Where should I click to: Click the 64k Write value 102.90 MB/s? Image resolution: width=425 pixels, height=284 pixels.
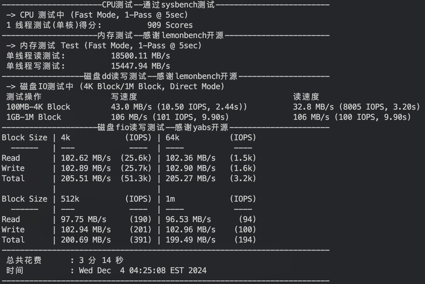click(x=190, y=168)
